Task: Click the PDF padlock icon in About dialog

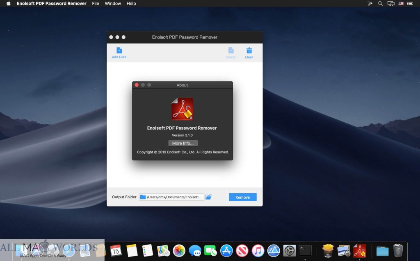Action: pyautogui.click(x=182, y=109)
